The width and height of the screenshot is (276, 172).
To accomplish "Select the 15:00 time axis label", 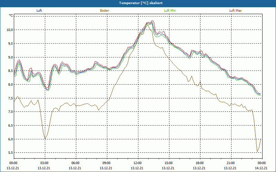I will 169,163.
